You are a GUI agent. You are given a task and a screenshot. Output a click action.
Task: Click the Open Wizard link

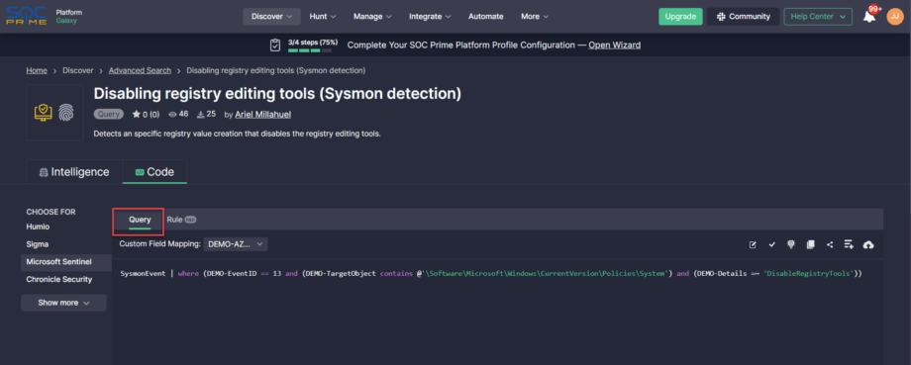coord(615,46)
